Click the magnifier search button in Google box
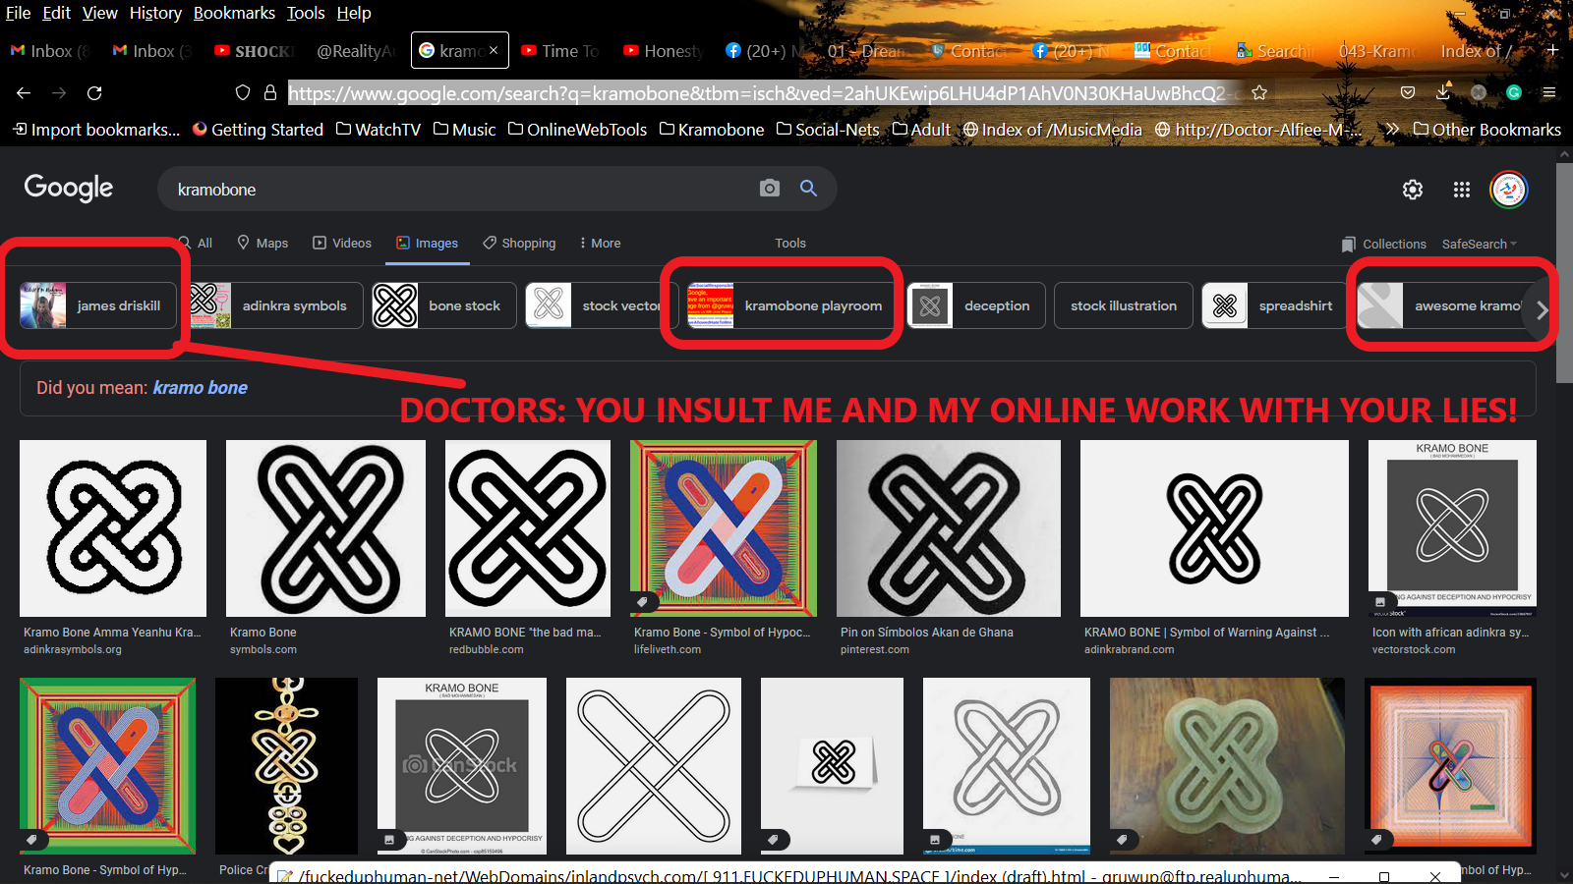Viewport: 1573px width, 884px height. (808, 188)
